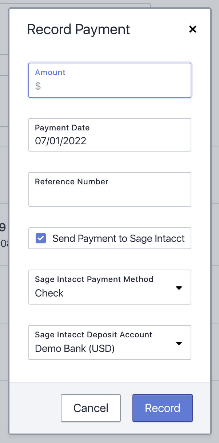This screenshot has width=219, height=443.
Task: Click the Reference Number input field
Action: coord(109,195)
